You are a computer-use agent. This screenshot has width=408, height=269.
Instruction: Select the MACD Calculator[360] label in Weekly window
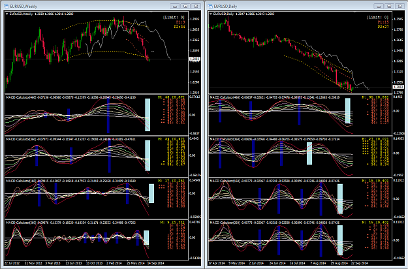(21, 139)
